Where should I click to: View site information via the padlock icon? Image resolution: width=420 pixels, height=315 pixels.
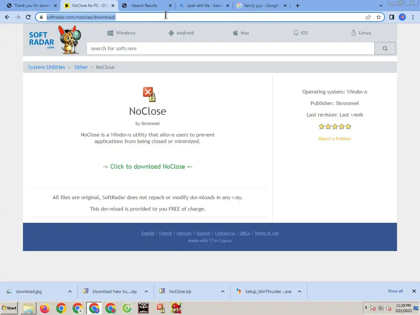(x=41, y=17)
